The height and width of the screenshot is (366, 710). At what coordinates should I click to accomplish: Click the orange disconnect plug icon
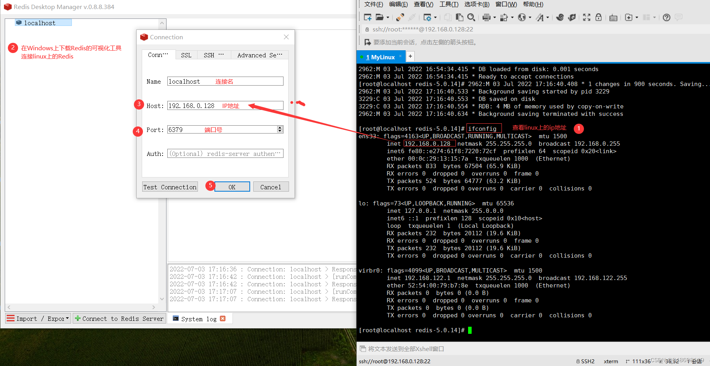[x=400, y=17]
